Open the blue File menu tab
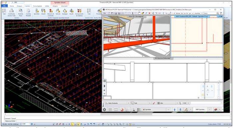The height and width of the screenshot is (128, 233). (x=4, y=6)
